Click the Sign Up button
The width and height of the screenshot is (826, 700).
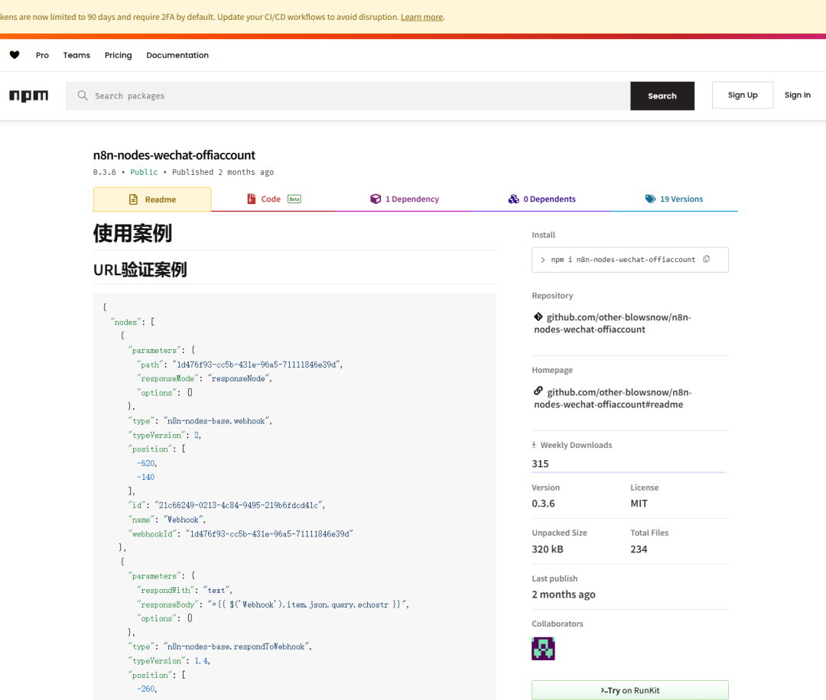[x=742, y=96]
